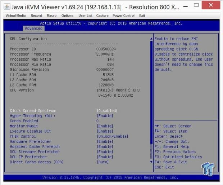Change DCU Streamer Prefetcher [Enable] value
223x185 pixels.
(105, 152)
